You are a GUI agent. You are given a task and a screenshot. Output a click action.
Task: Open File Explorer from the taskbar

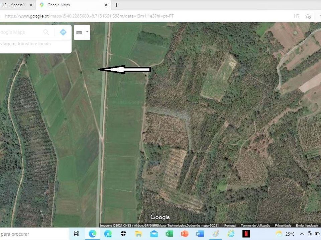(138, 234)
